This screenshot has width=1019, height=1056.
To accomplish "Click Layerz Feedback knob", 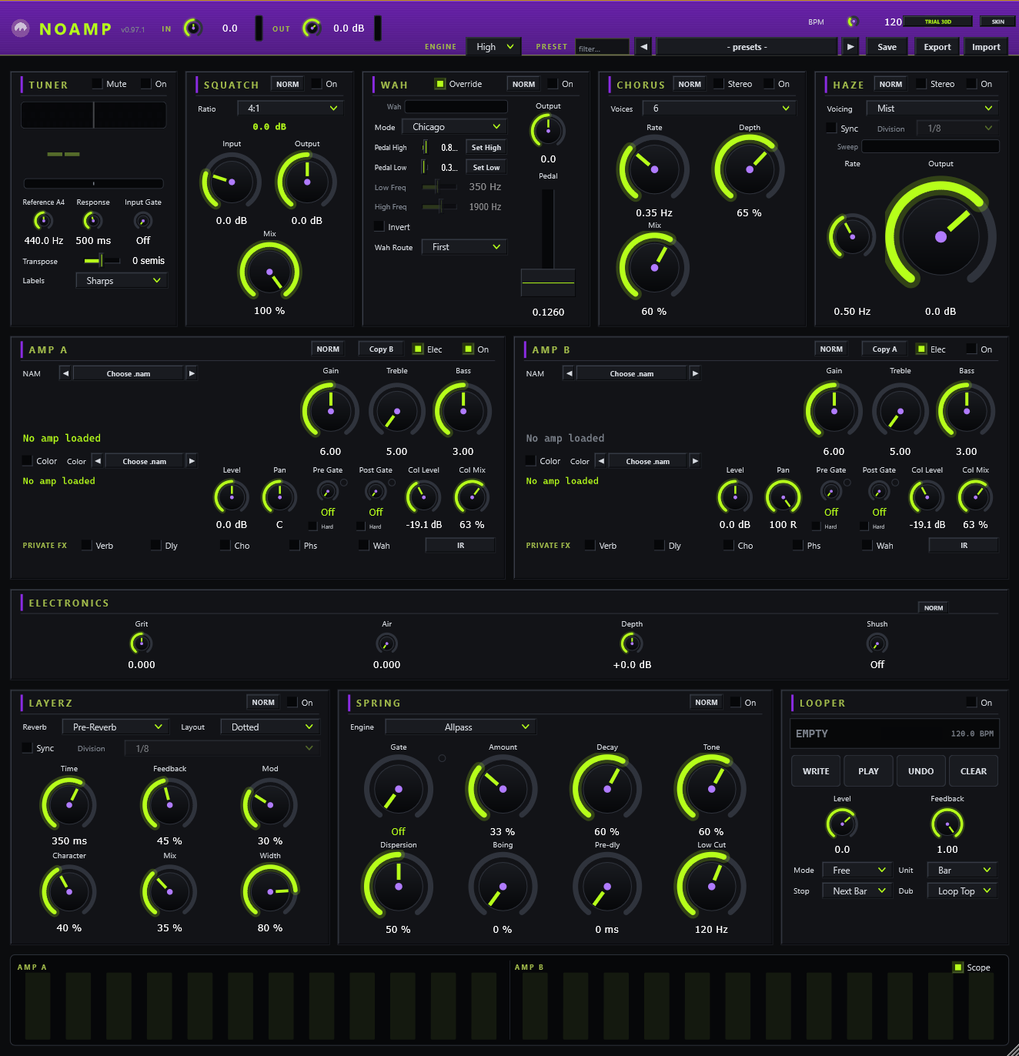I will click(x=169, y=804).
